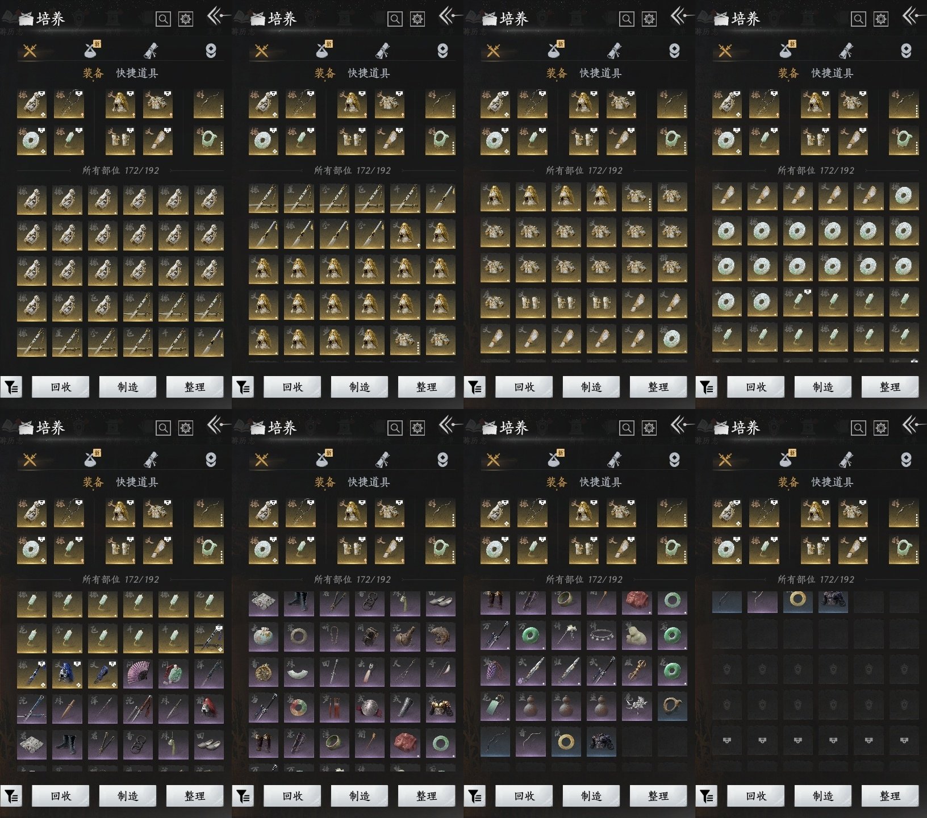Click 整理 in the panel with empty slots
Viewport: 927px width, 818px height.
(890, 796)
